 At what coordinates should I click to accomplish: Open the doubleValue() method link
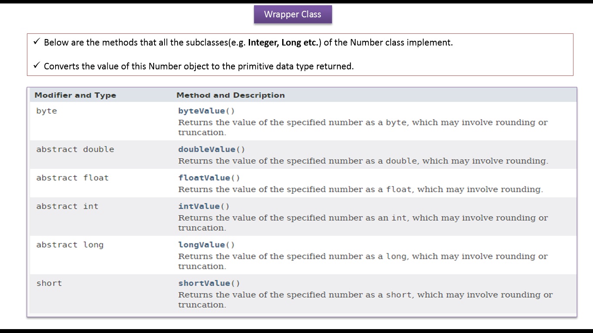[x=211, y=150]
